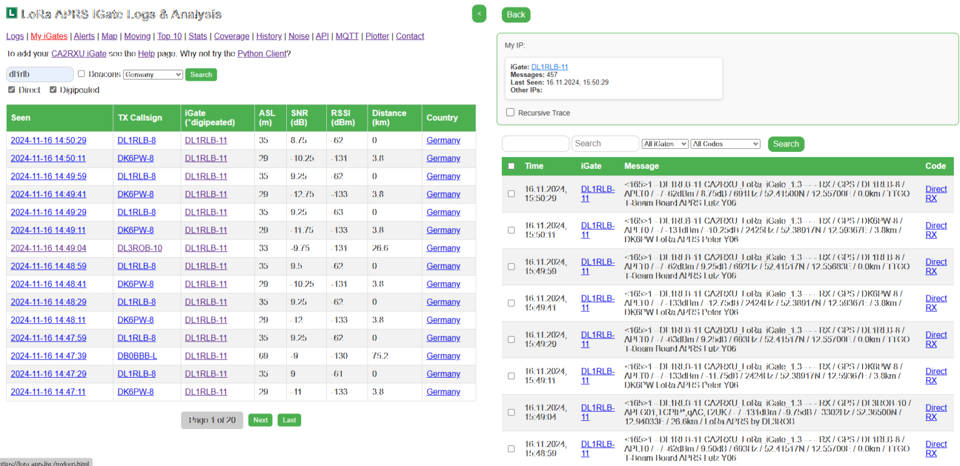Open the Coverage page from navigation
This screenshot has width=960, height=466.
pos(231,36)
